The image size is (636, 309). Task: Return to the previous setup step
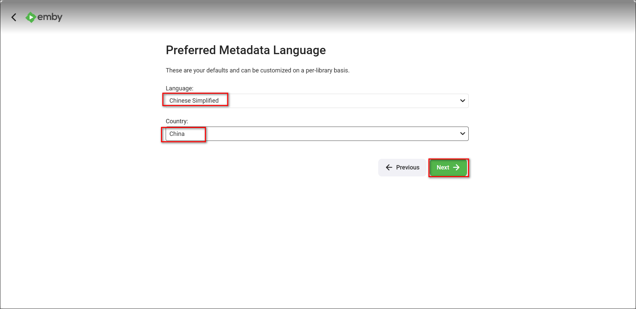(x=402, y=167)
